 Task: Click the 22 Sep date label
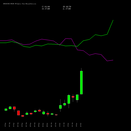18,125
